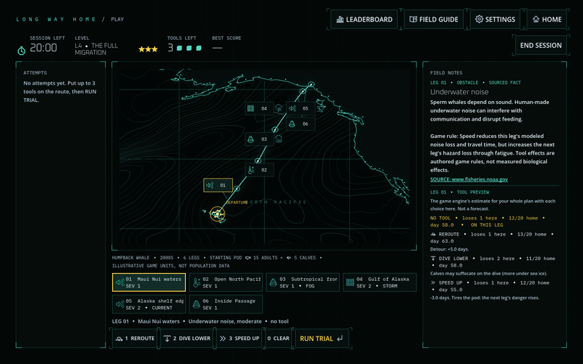The width and height of the screenshot is (583, 364).
Task: Click the fog icon beside marker 03
Action: pyautogui.click(x=278, y=139)
